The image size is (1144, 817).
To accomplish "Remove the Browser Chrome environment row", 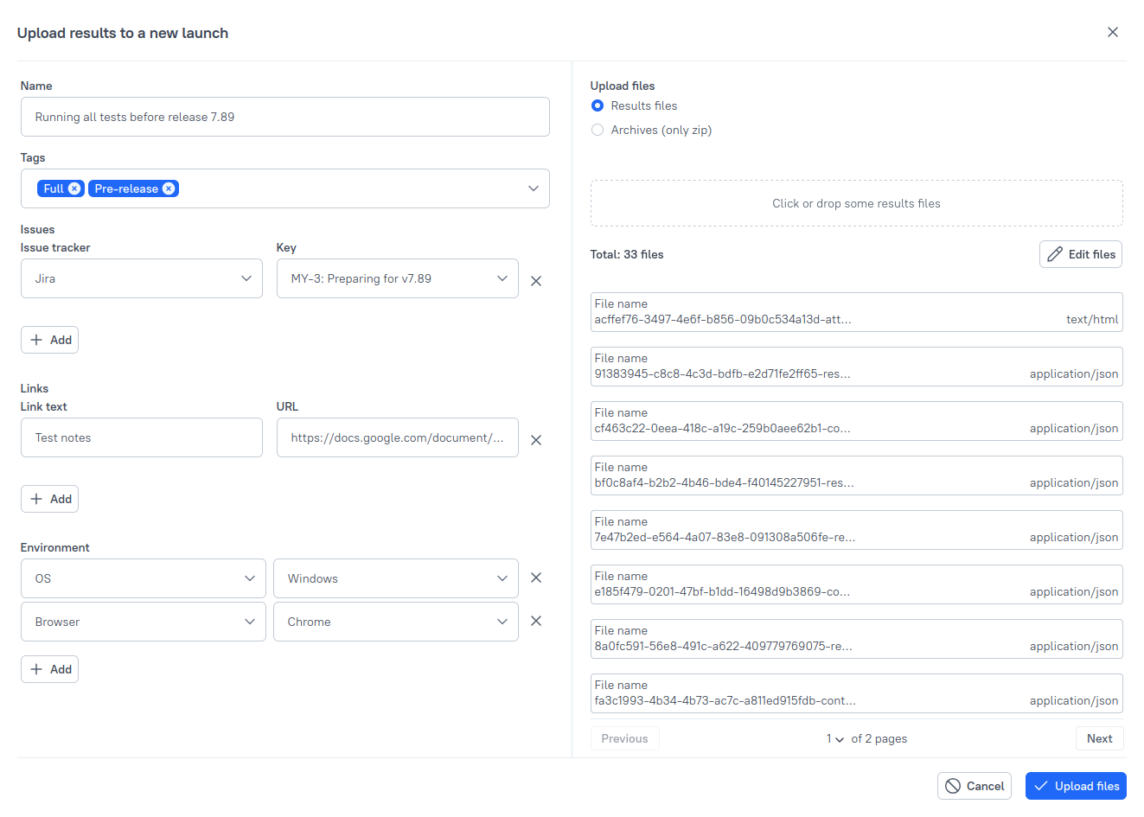I will pos(535,621).
